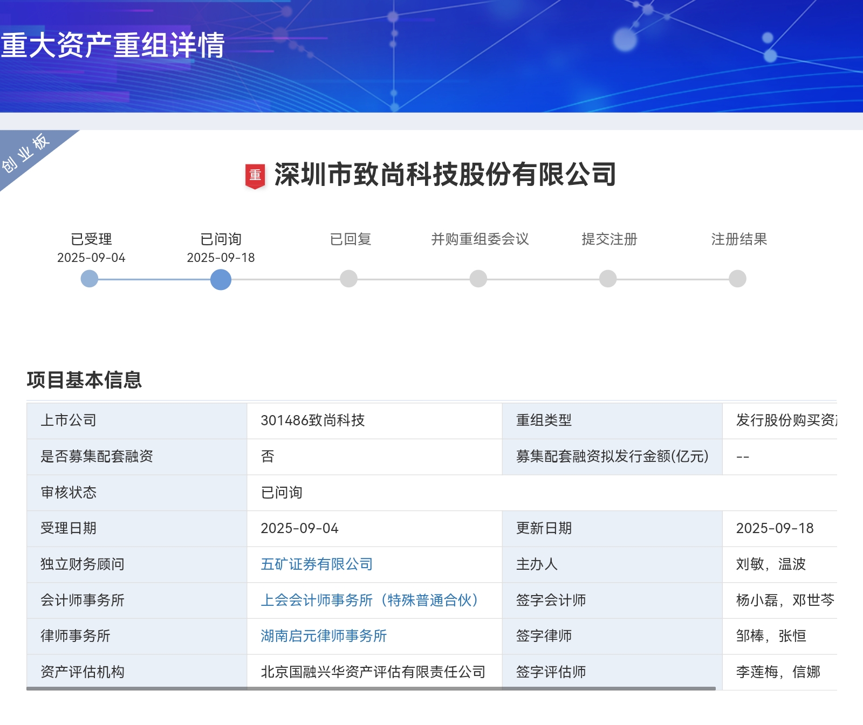
Task: Click the 北京国融兴华资产评估有限责任公司 cell
Action: [x=373, y=672]
